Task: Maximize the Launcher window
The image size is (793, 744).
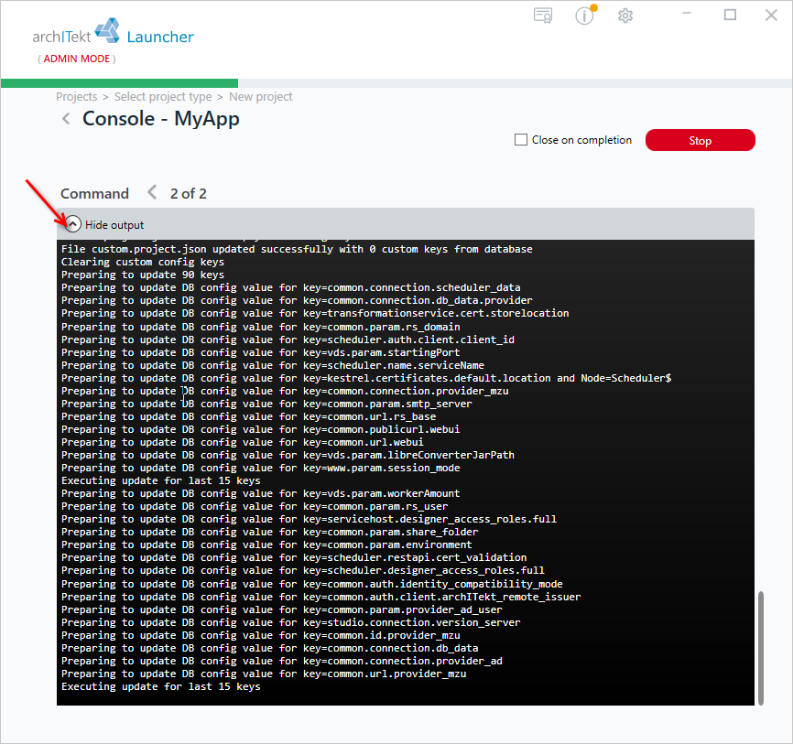Action: (730, 15)
